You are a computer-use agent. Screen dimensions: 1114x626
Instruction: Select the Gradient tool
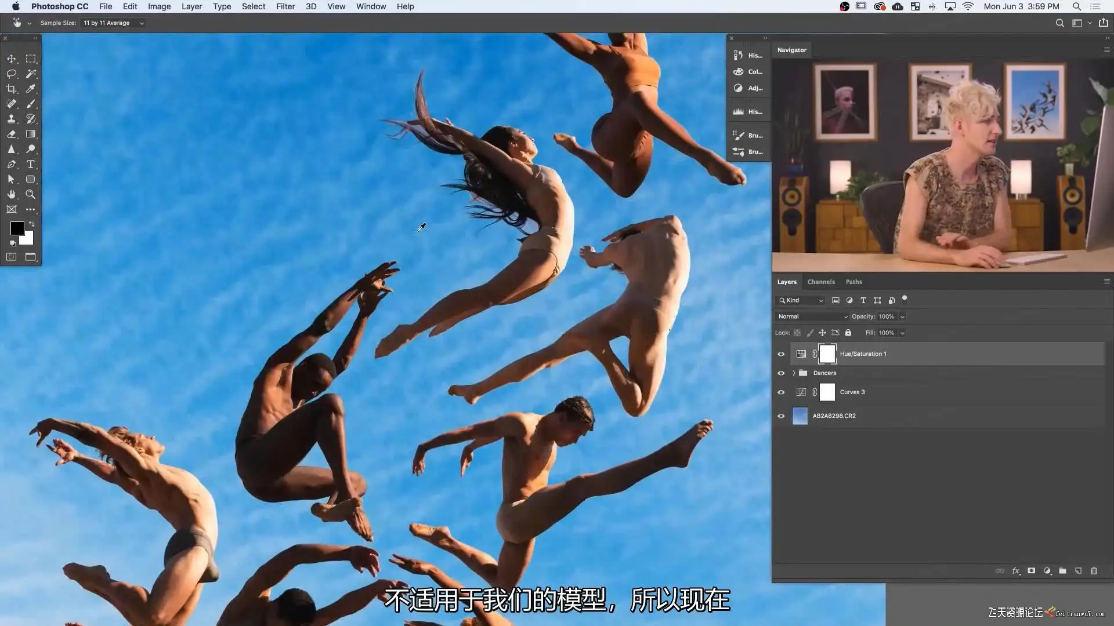pyautogui.click(x=31, y=134)
